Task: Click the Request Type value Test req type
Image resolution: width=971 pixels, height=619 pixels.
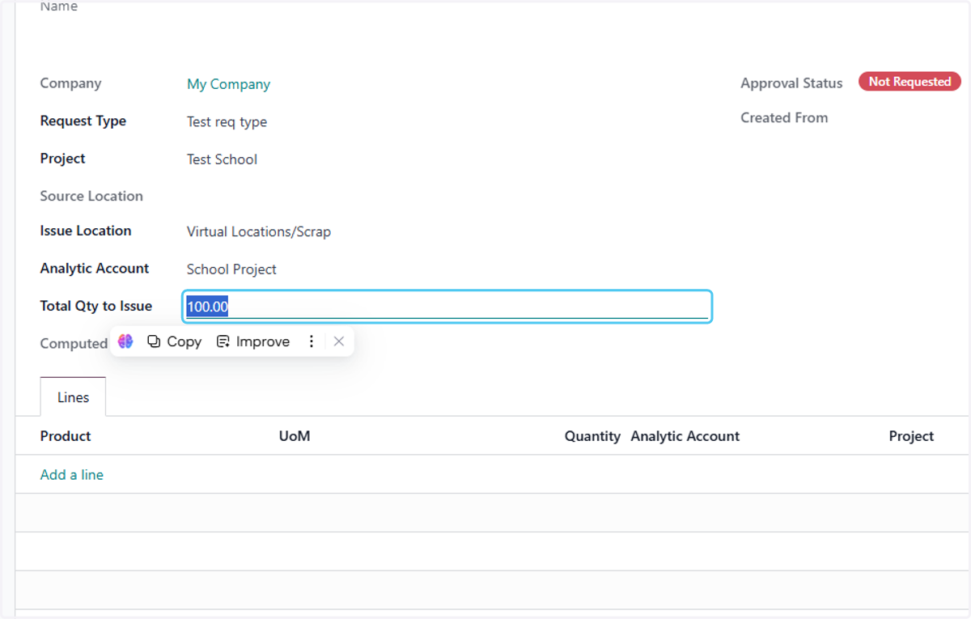Action: coord(227,122)
